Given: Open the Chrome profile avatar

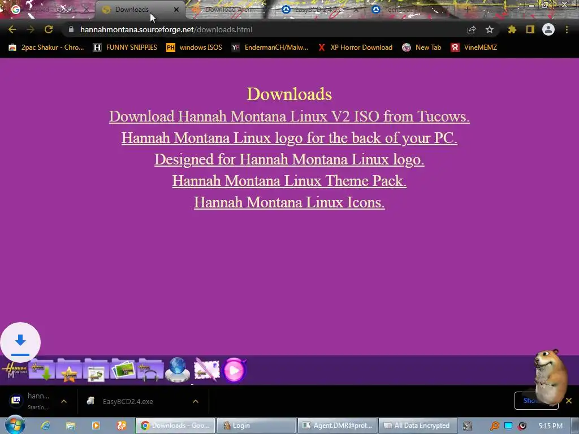Looking at the screenshot, I should coord(548,29).
